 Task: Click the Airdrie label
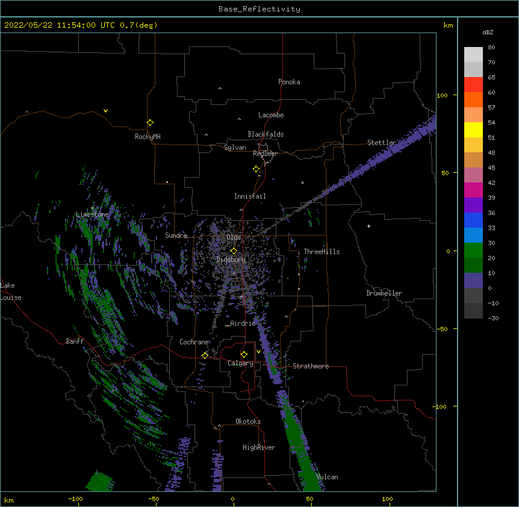pos(243,323)
